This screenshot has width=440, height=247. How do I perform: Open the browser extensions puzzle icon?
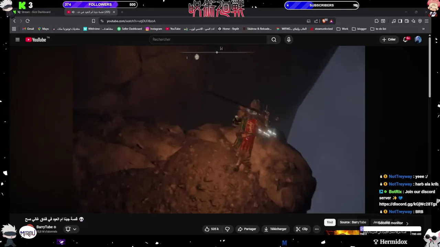pos(376,21)
